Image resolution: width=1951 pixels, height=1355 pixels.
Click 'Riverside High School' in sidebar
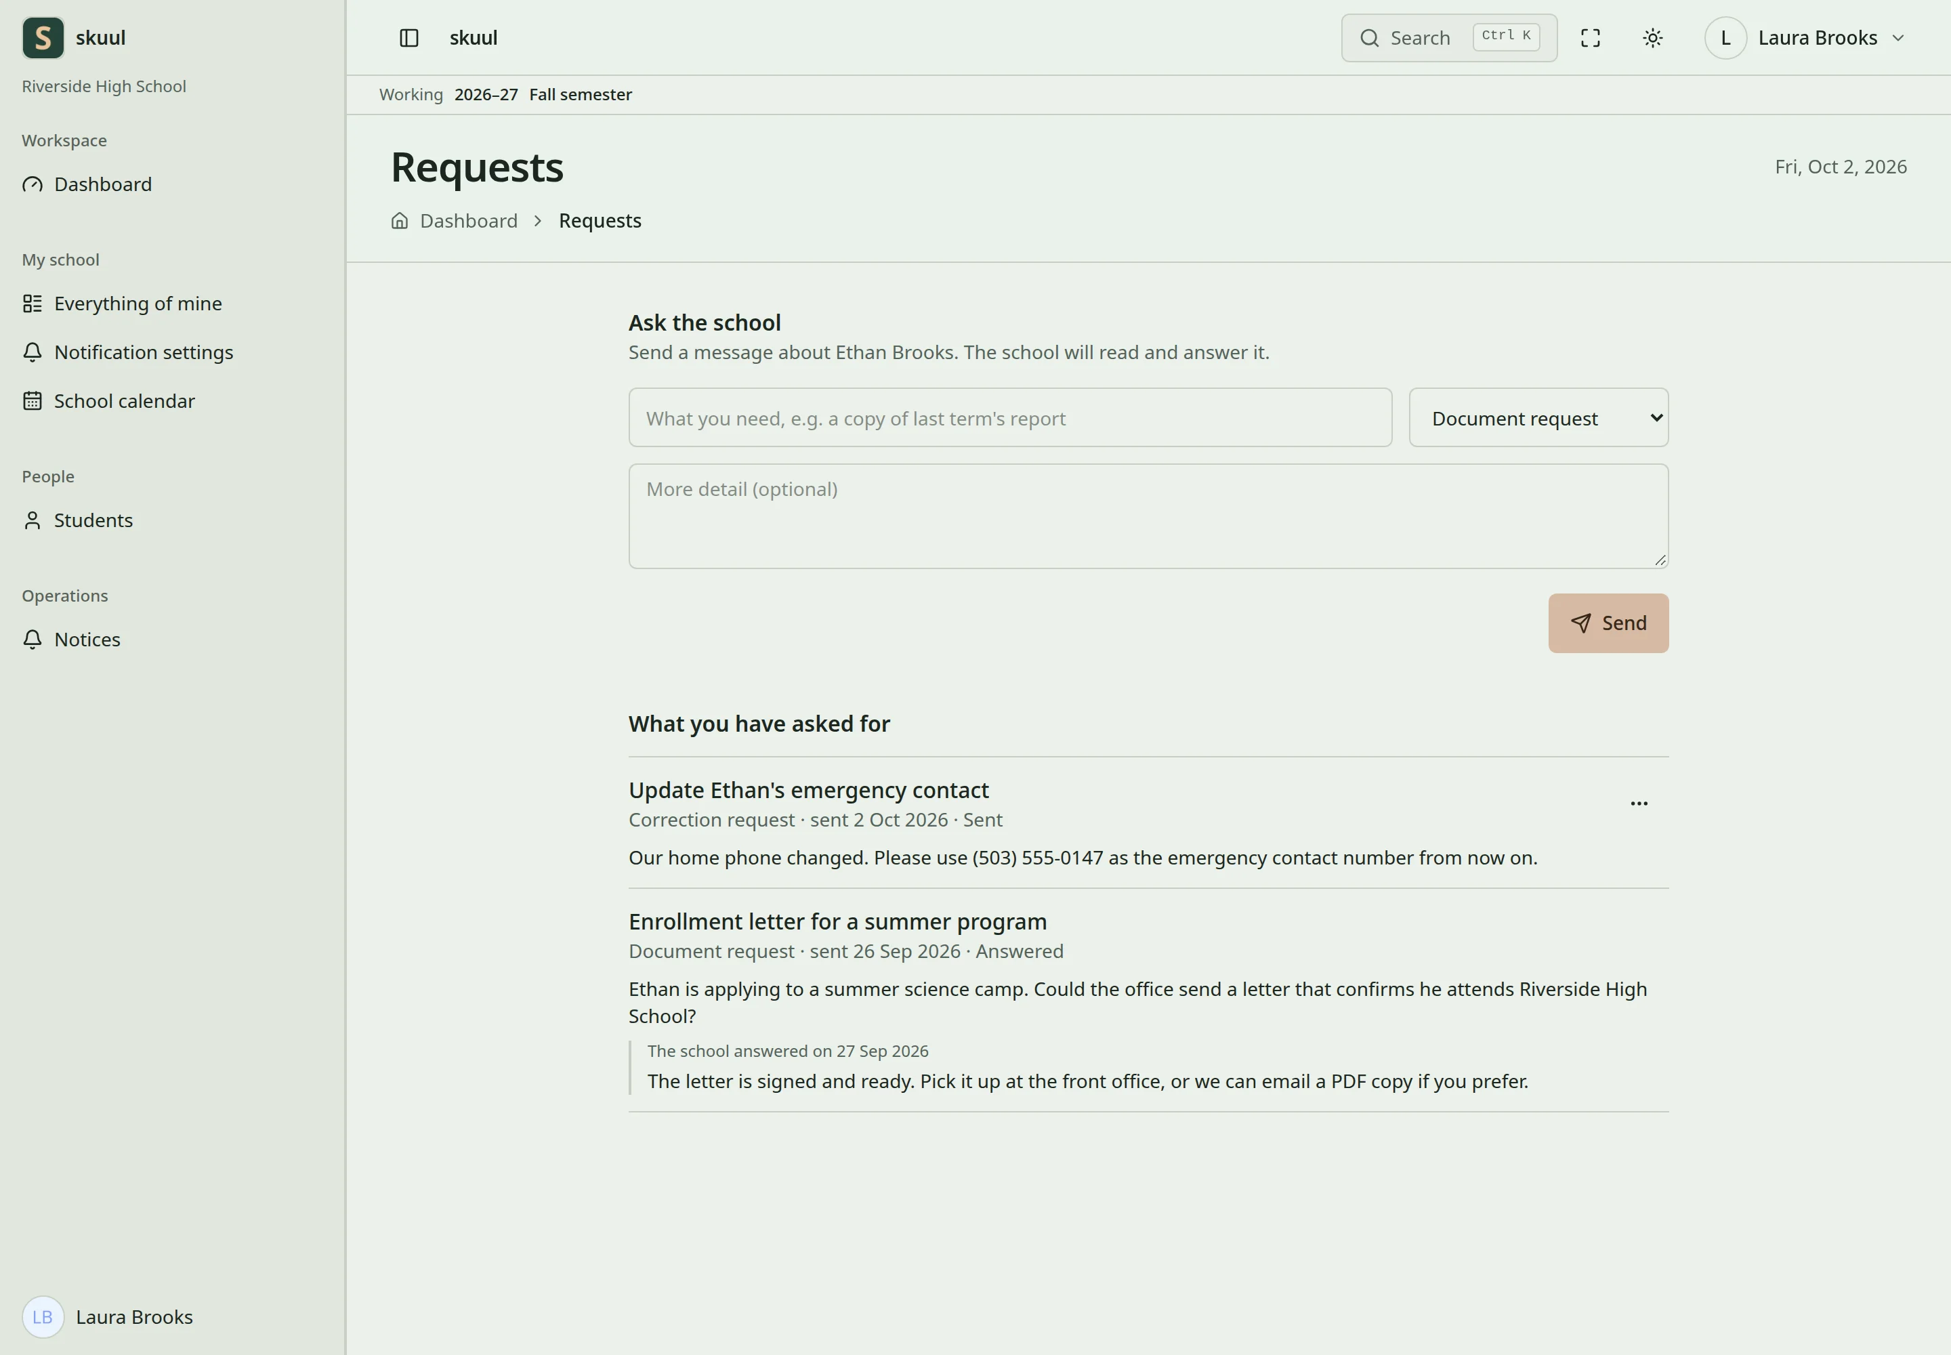(104, 87)
